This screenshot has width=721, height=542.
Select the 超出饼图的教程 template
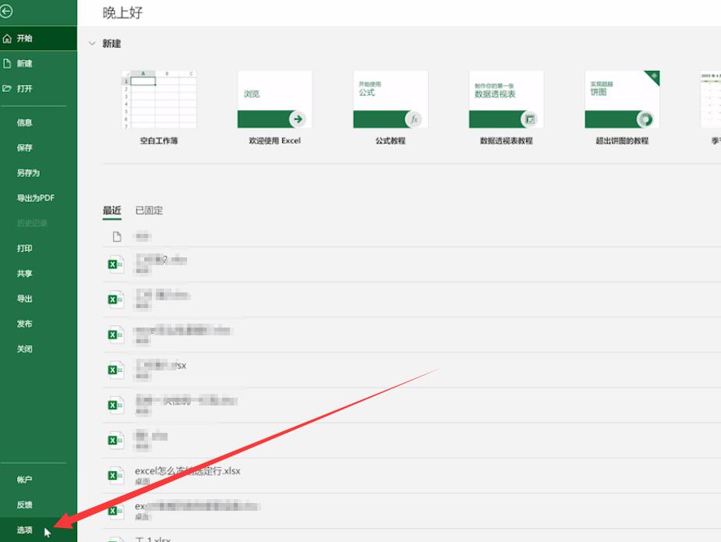point(622,99)
